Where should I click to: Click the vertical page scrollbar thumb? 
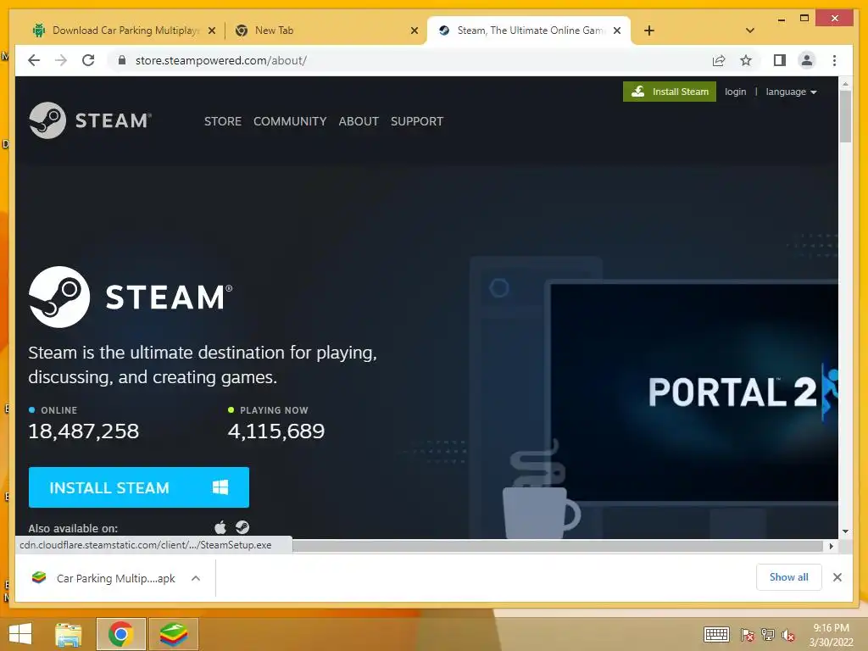845,116
